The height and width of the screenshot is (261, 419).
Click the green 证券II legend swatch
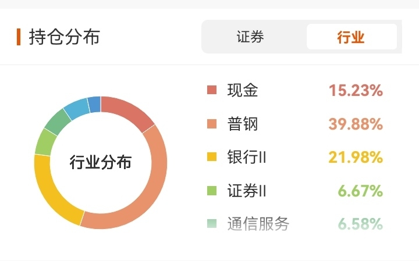[212, 191]
